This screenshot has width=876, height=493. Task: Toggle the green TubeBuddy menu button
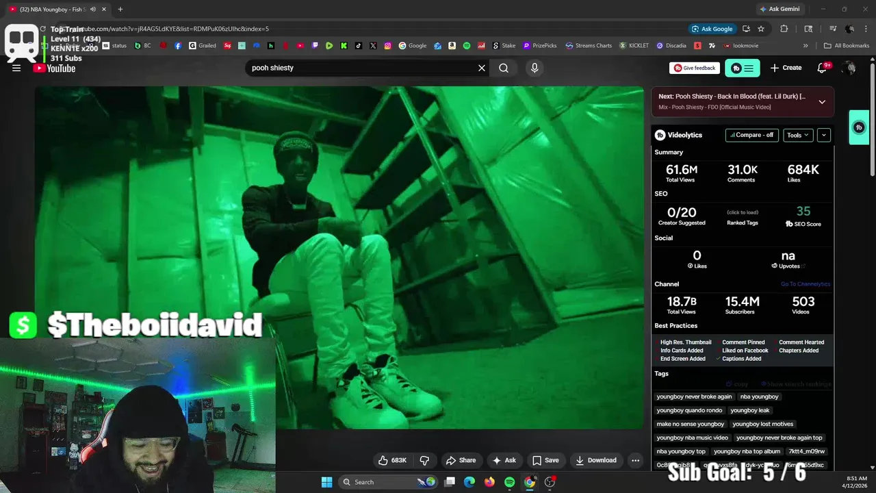pos(742,68)
